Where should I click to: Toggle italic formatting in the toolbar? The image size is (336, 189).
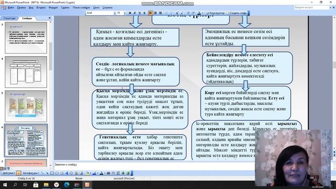134,13
